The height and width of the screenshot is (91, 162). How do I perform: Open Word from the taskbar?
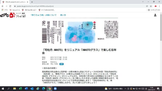click(26, 89)
